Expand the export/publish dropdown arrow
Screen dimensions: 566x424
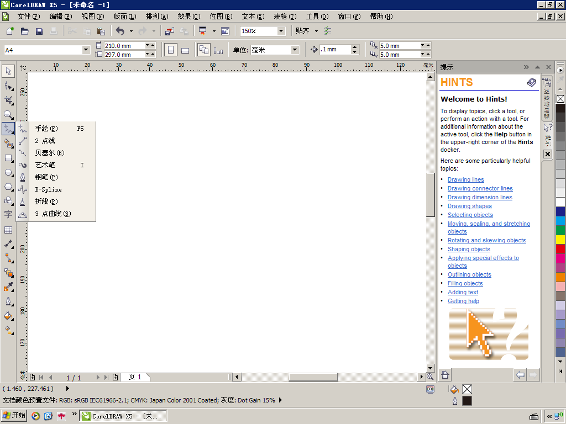pyautogui.click(x=214, y=31)
